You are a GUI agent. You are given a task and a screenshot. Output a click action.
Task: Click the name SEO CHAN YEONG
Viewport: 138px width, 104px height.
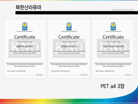(x=113, y=46)
